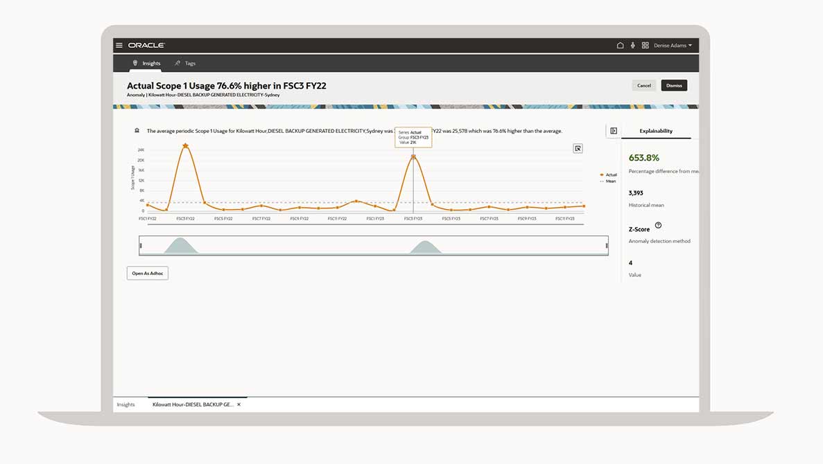823x464 pixels.
Task: Click the Z-Score help question mark
Action: pos(658,226)
